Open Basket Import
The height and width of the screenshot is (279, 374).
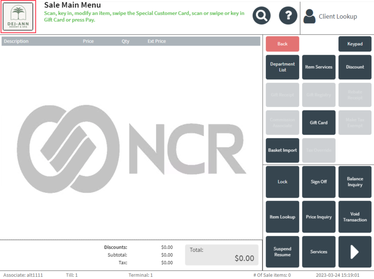(282, 150)
